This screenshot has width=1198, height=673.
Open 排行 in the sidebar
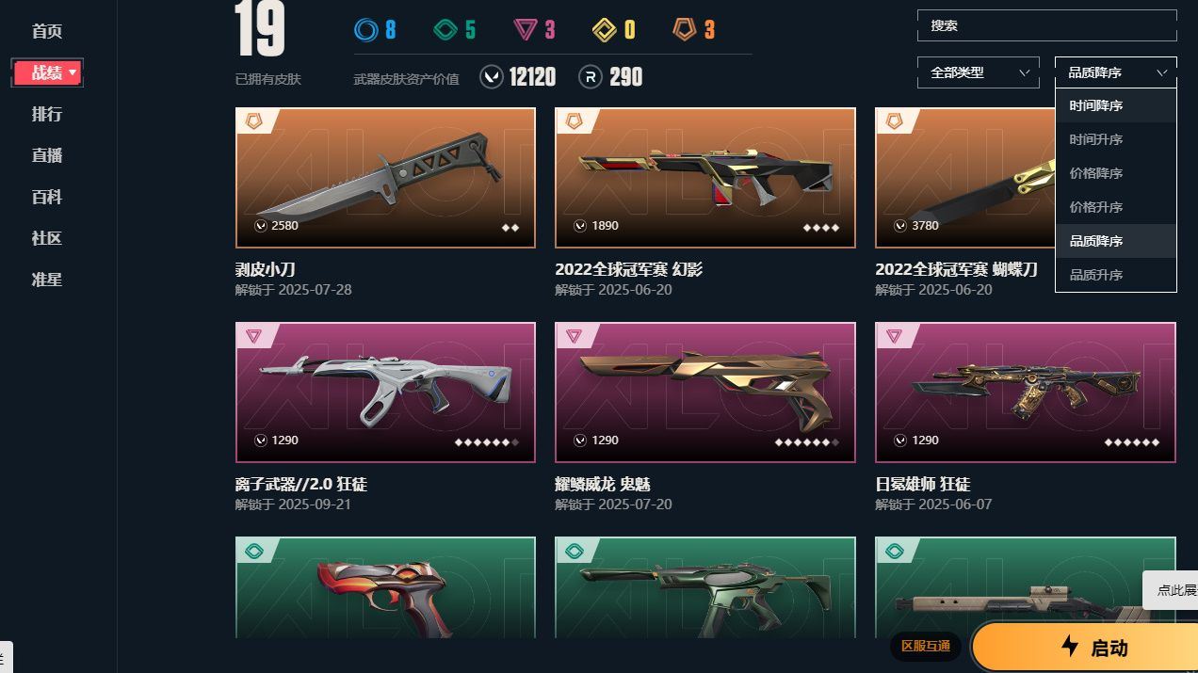coord(47,114)
